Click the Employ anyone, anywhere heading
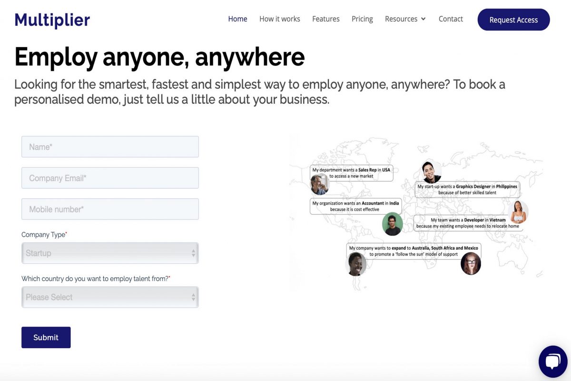571x381 pixels. click(159, 57)
